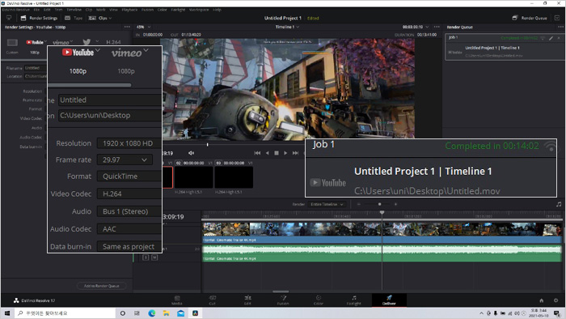Image resolution: width=566 pixels, height=319 pixels.
Task: Select the H.264 preset beside Twitter
Action: [x=113, y=42]
